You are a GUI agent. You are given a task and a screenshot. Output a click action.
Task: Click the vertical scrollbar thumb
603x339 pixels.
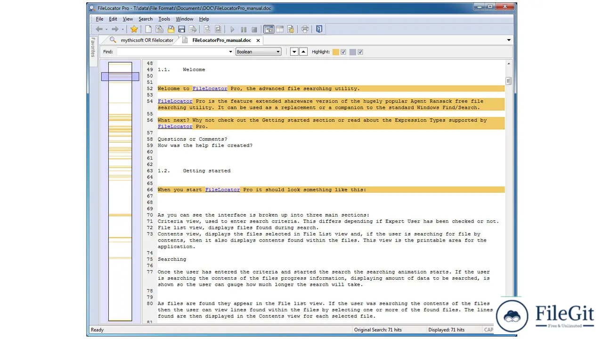click(509, 81)
